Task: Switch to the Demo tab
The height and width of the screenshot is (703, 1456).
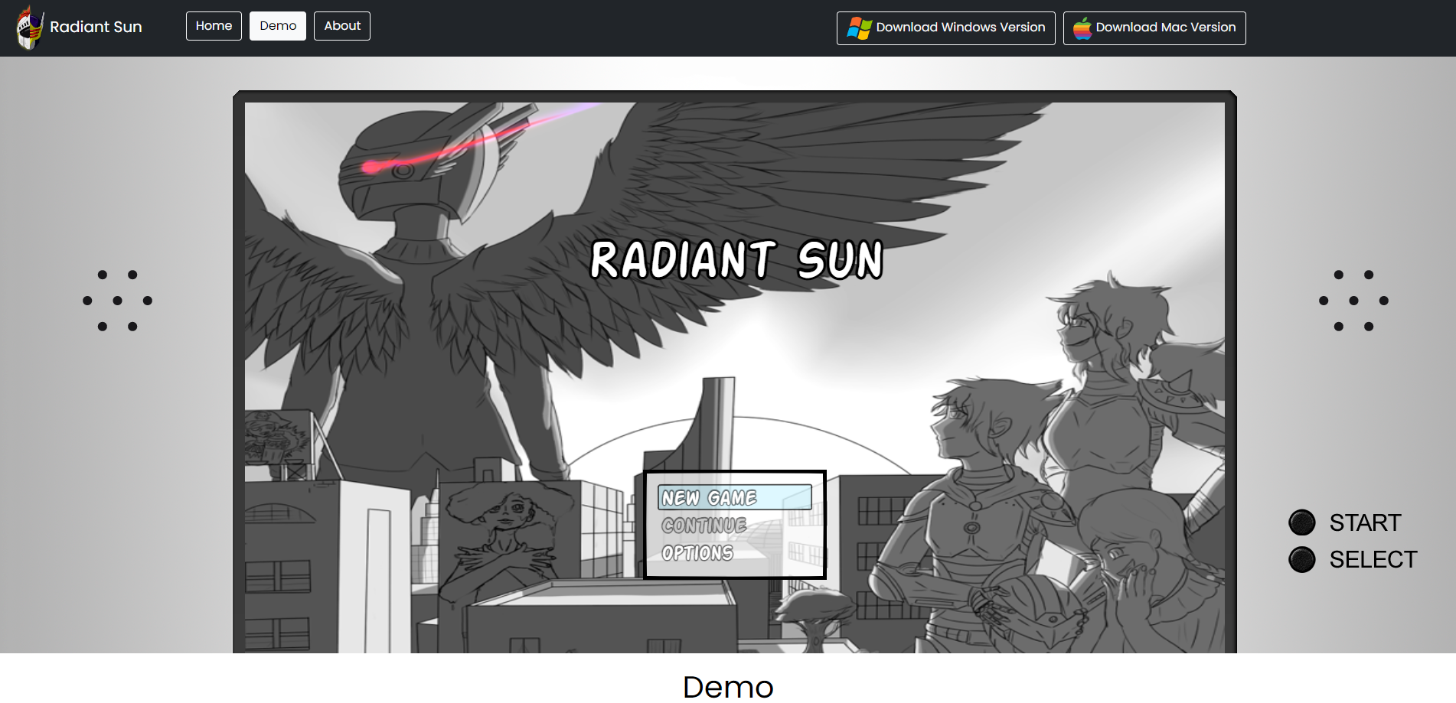Action: (x=278, y=26)
